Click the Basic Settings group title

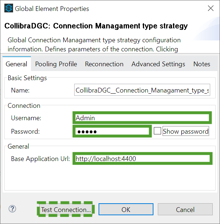coord(27,78)
